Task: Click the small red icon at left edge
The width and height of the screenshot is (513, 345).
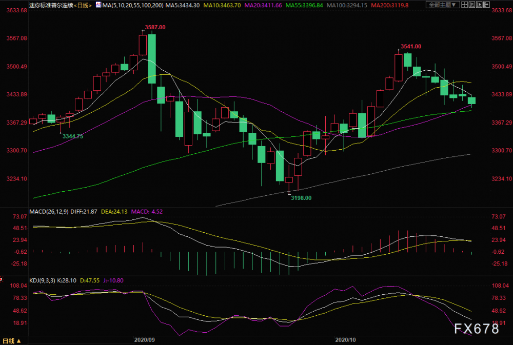Action: tap(1, 279)
